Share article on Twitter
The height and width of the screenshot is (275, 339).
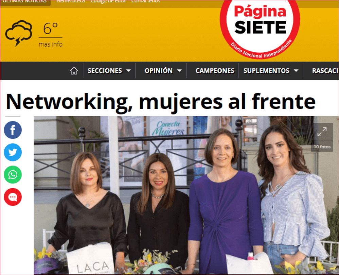[13, 152]
